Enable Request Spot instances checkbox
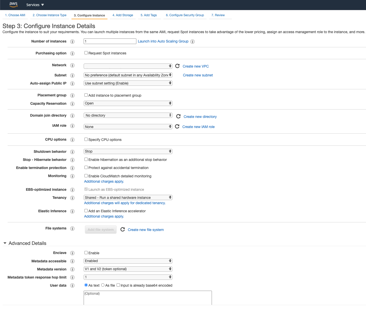366x318 pixels. point(86,53)
